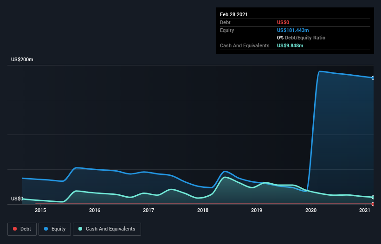Toggle the Equity series legend button
The height and width of the screenshot is (244, 381).
click(55, 229)
